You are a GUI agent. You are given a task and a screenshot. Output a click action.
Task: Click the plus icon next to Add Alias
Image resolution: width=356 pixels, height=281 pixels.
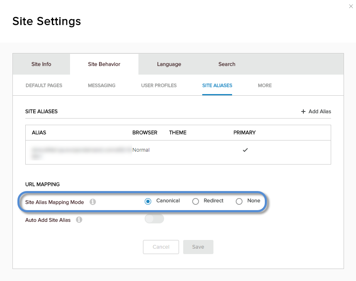click(x=304, y=111)
